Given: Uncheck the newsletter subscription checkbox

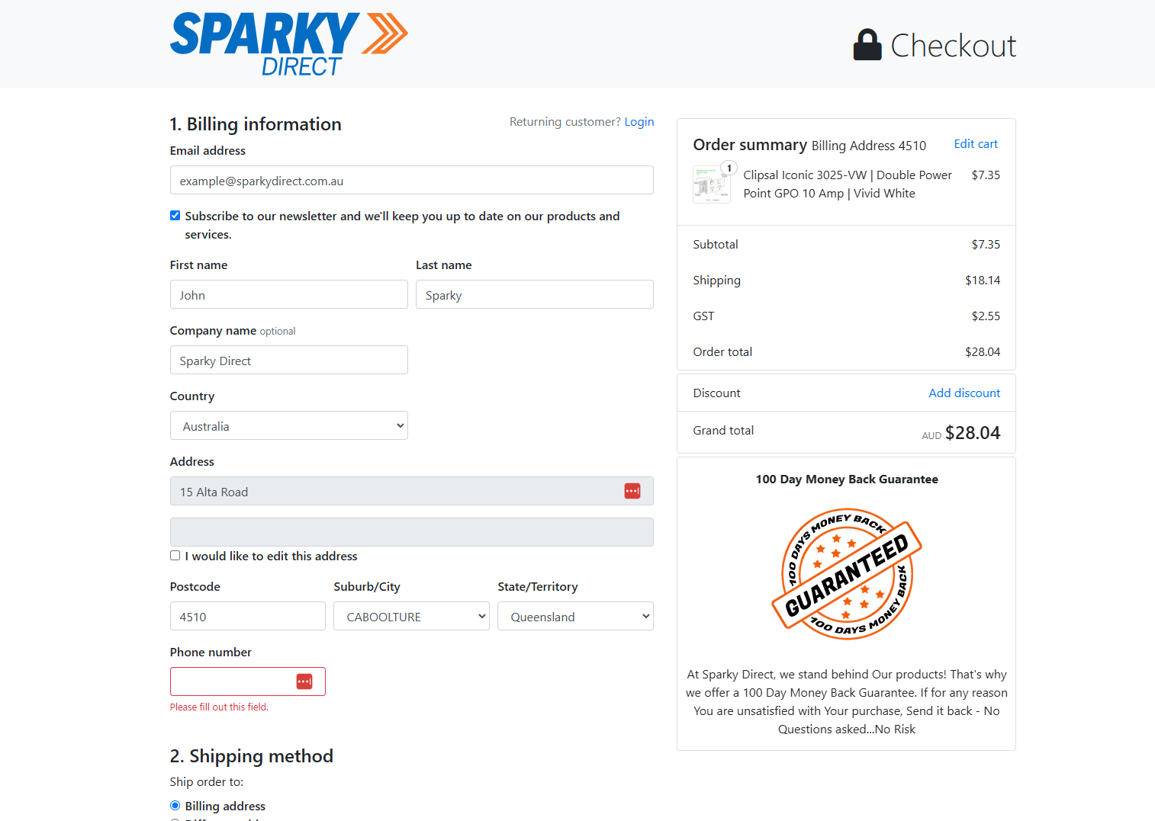Looking at the screenshot, I should [175, 216].
